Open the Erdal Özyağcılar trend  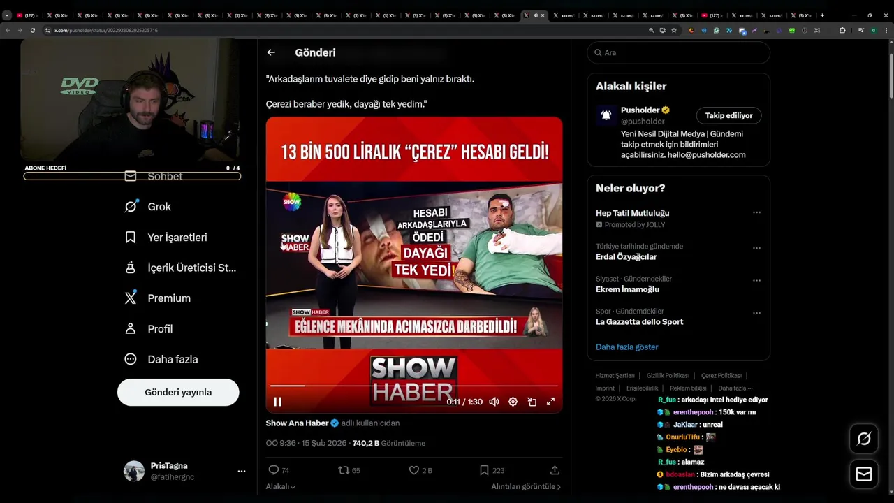pos(626,256)
